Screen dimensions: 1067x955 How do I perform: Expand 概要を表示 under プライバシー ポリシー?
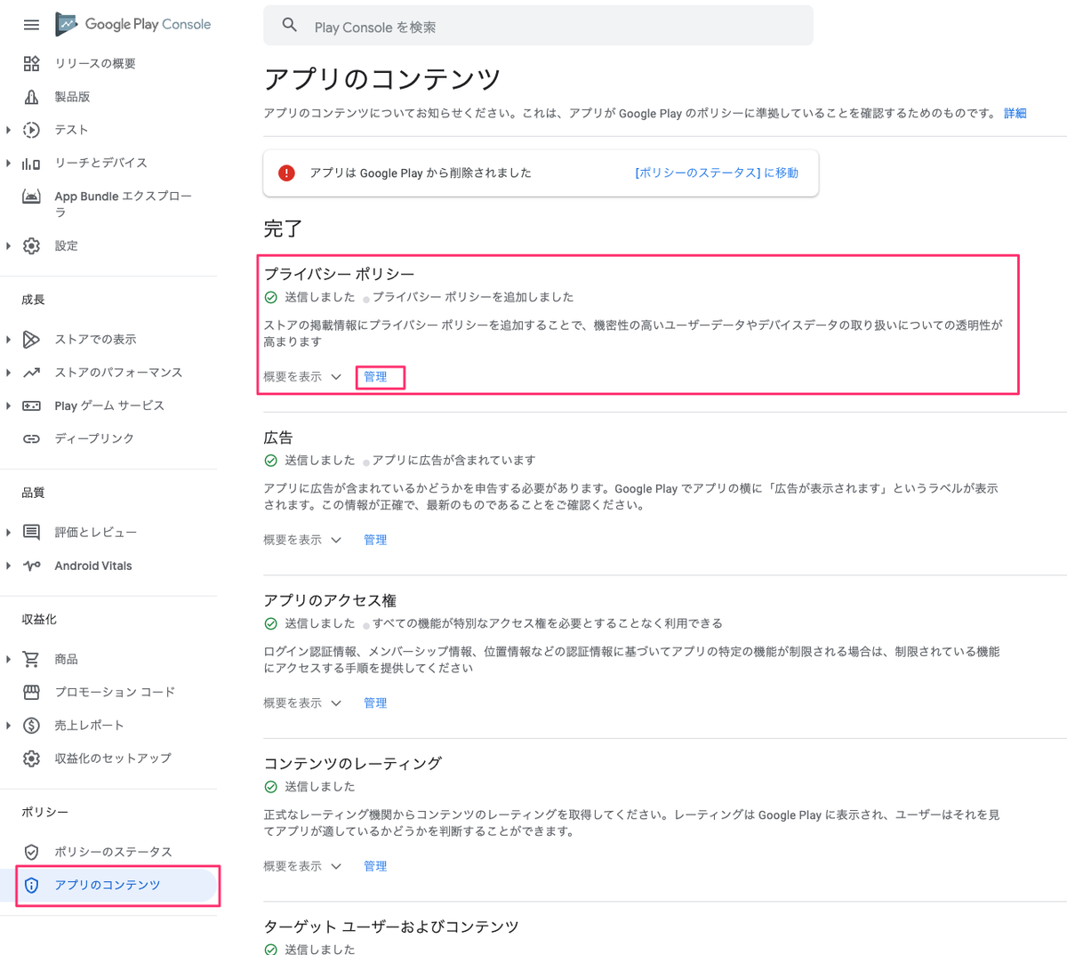pyautogui.click(x=302, y=377)
